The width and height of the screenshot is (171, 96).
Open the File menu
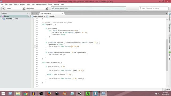tap(2, 4)
